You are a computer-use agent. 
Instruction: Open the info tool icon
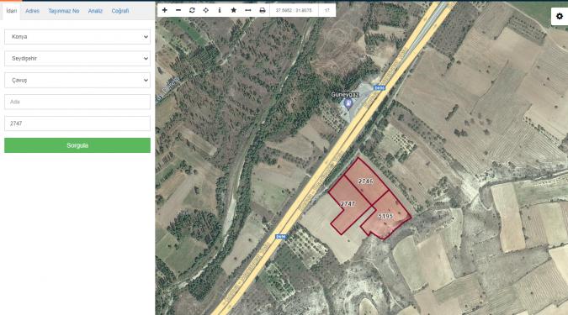220,10
